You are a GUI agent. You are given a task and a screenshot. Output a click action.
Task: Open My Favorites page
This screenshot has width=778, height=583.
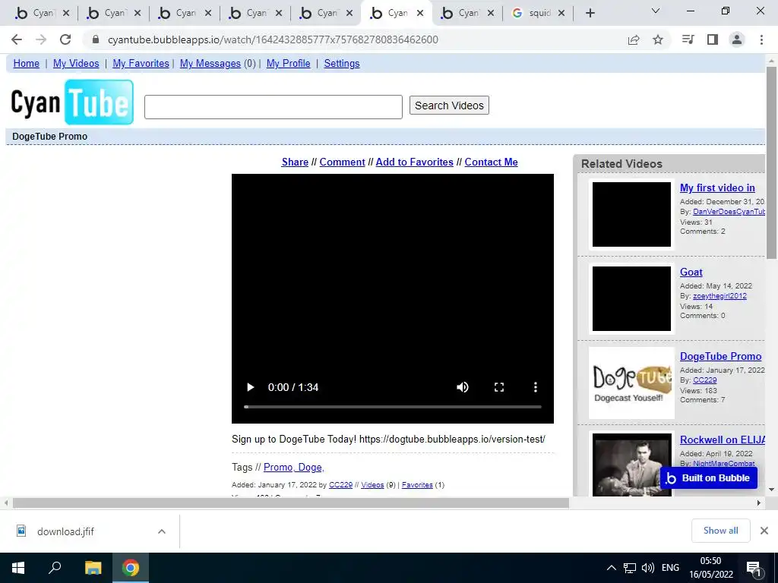(x=141, y=64)
